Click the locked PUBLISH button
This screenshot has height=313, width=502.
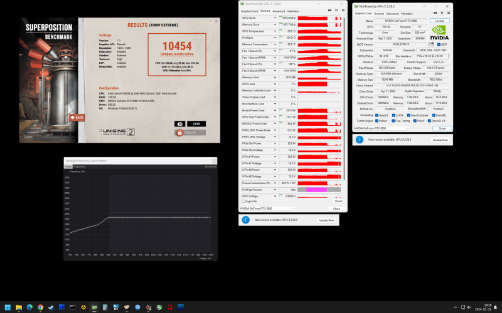tap(190, 133)
